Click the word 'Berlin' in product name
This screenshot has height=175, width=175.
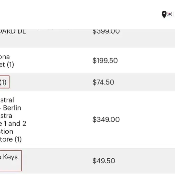pos(12,108)
